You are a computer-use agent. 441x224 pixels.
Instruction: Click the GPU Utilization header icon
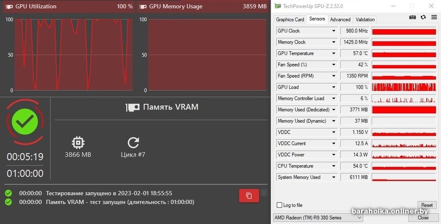[x=8, y=7]
